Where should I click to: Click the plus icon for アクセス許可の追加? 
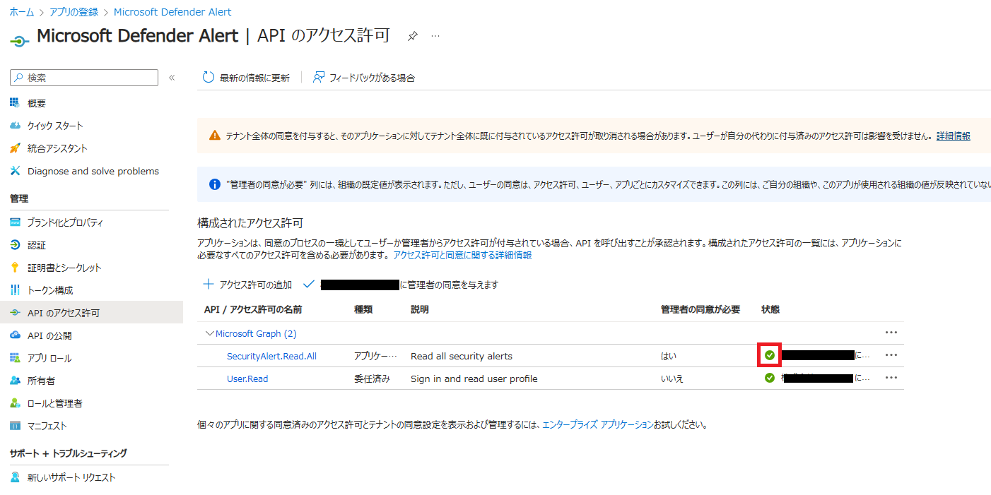(209, 285)
